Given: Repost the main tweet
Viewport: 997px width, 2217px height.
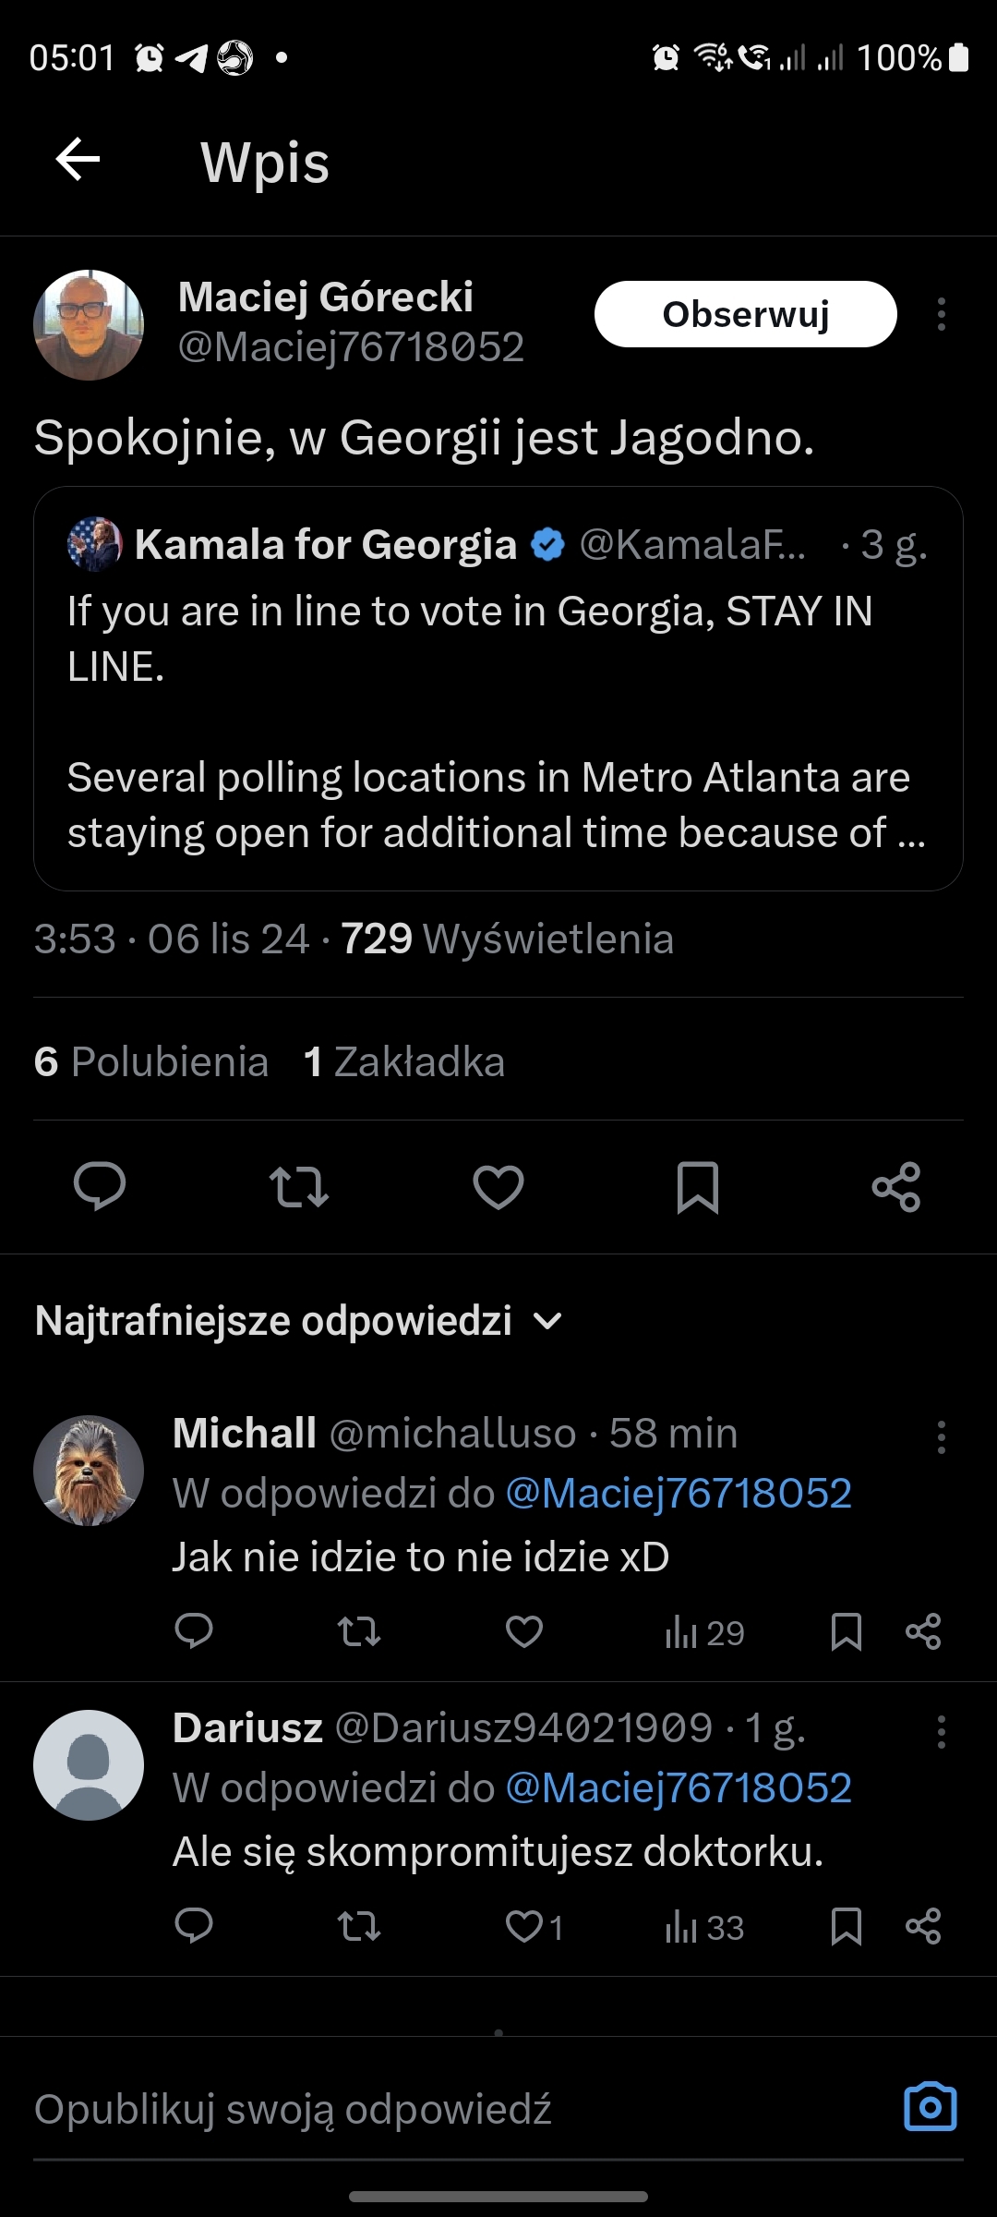Looking at the screenshot, I should coord(298,1187).
